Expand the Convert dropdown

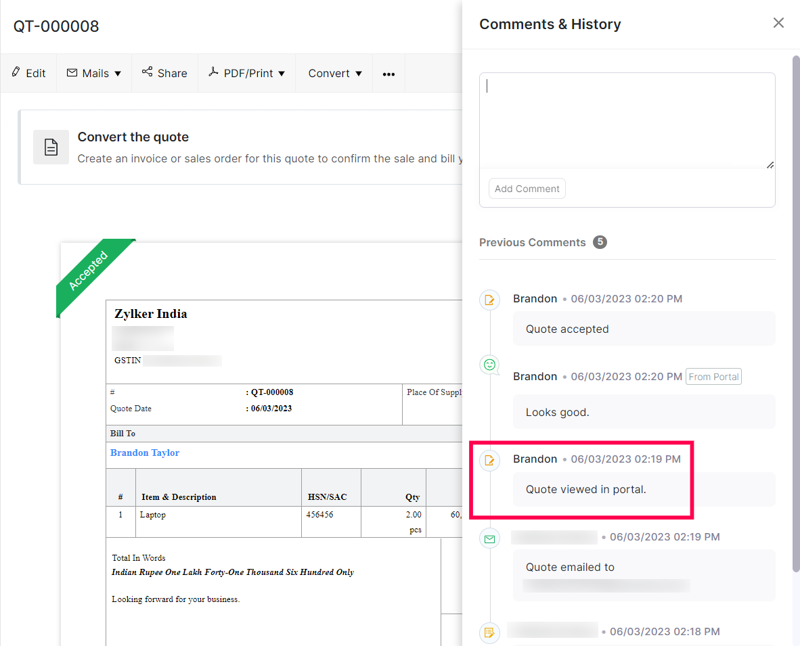335,73
